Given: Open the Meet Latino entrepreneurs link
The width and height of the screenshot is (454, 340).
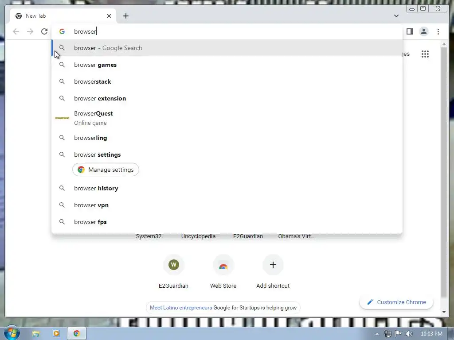Looking at the screenshot, I should [181, 308].
